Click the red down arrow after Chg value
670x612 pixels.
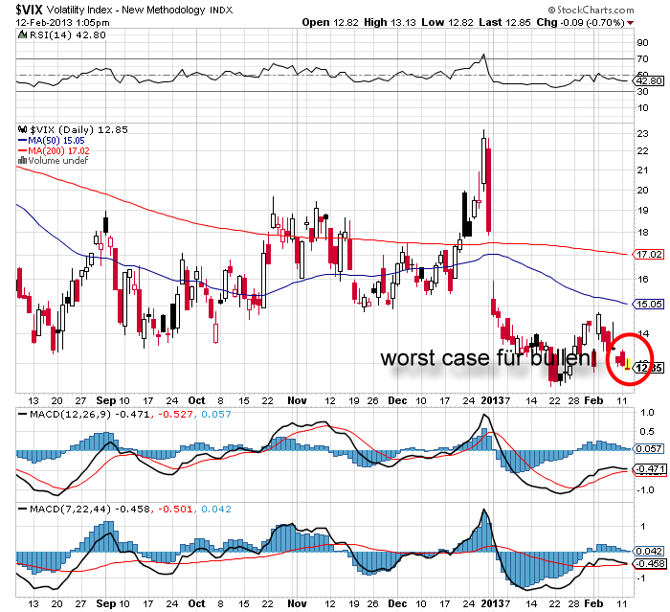[x=631, y=23]
